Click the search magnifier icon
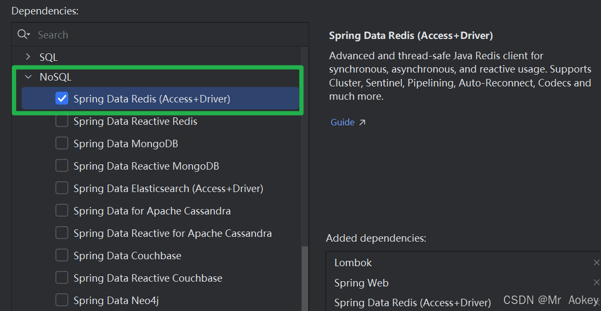The width and height of the screenshot is (601, 311). coord(23,35)
